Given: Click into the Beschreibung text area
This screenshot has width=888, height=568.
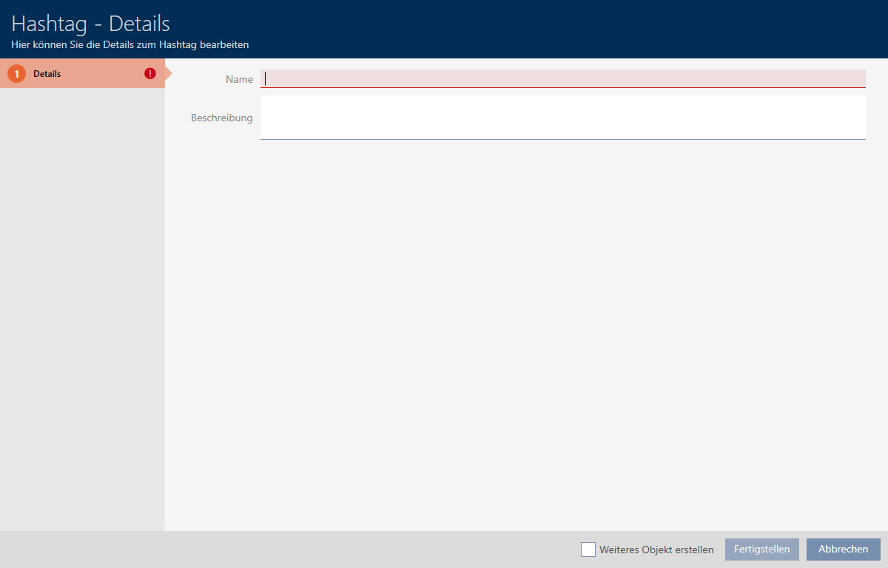Looking at the screenshot, I should (562, 117).
